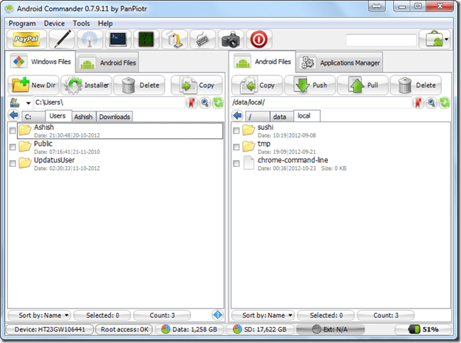Click the wireless antenna icon
Viewport: 461px width, 343px height.
pos(90,39)
